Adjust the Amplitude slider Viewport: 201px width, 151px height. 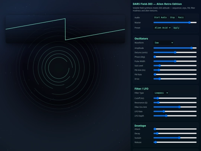175,48
